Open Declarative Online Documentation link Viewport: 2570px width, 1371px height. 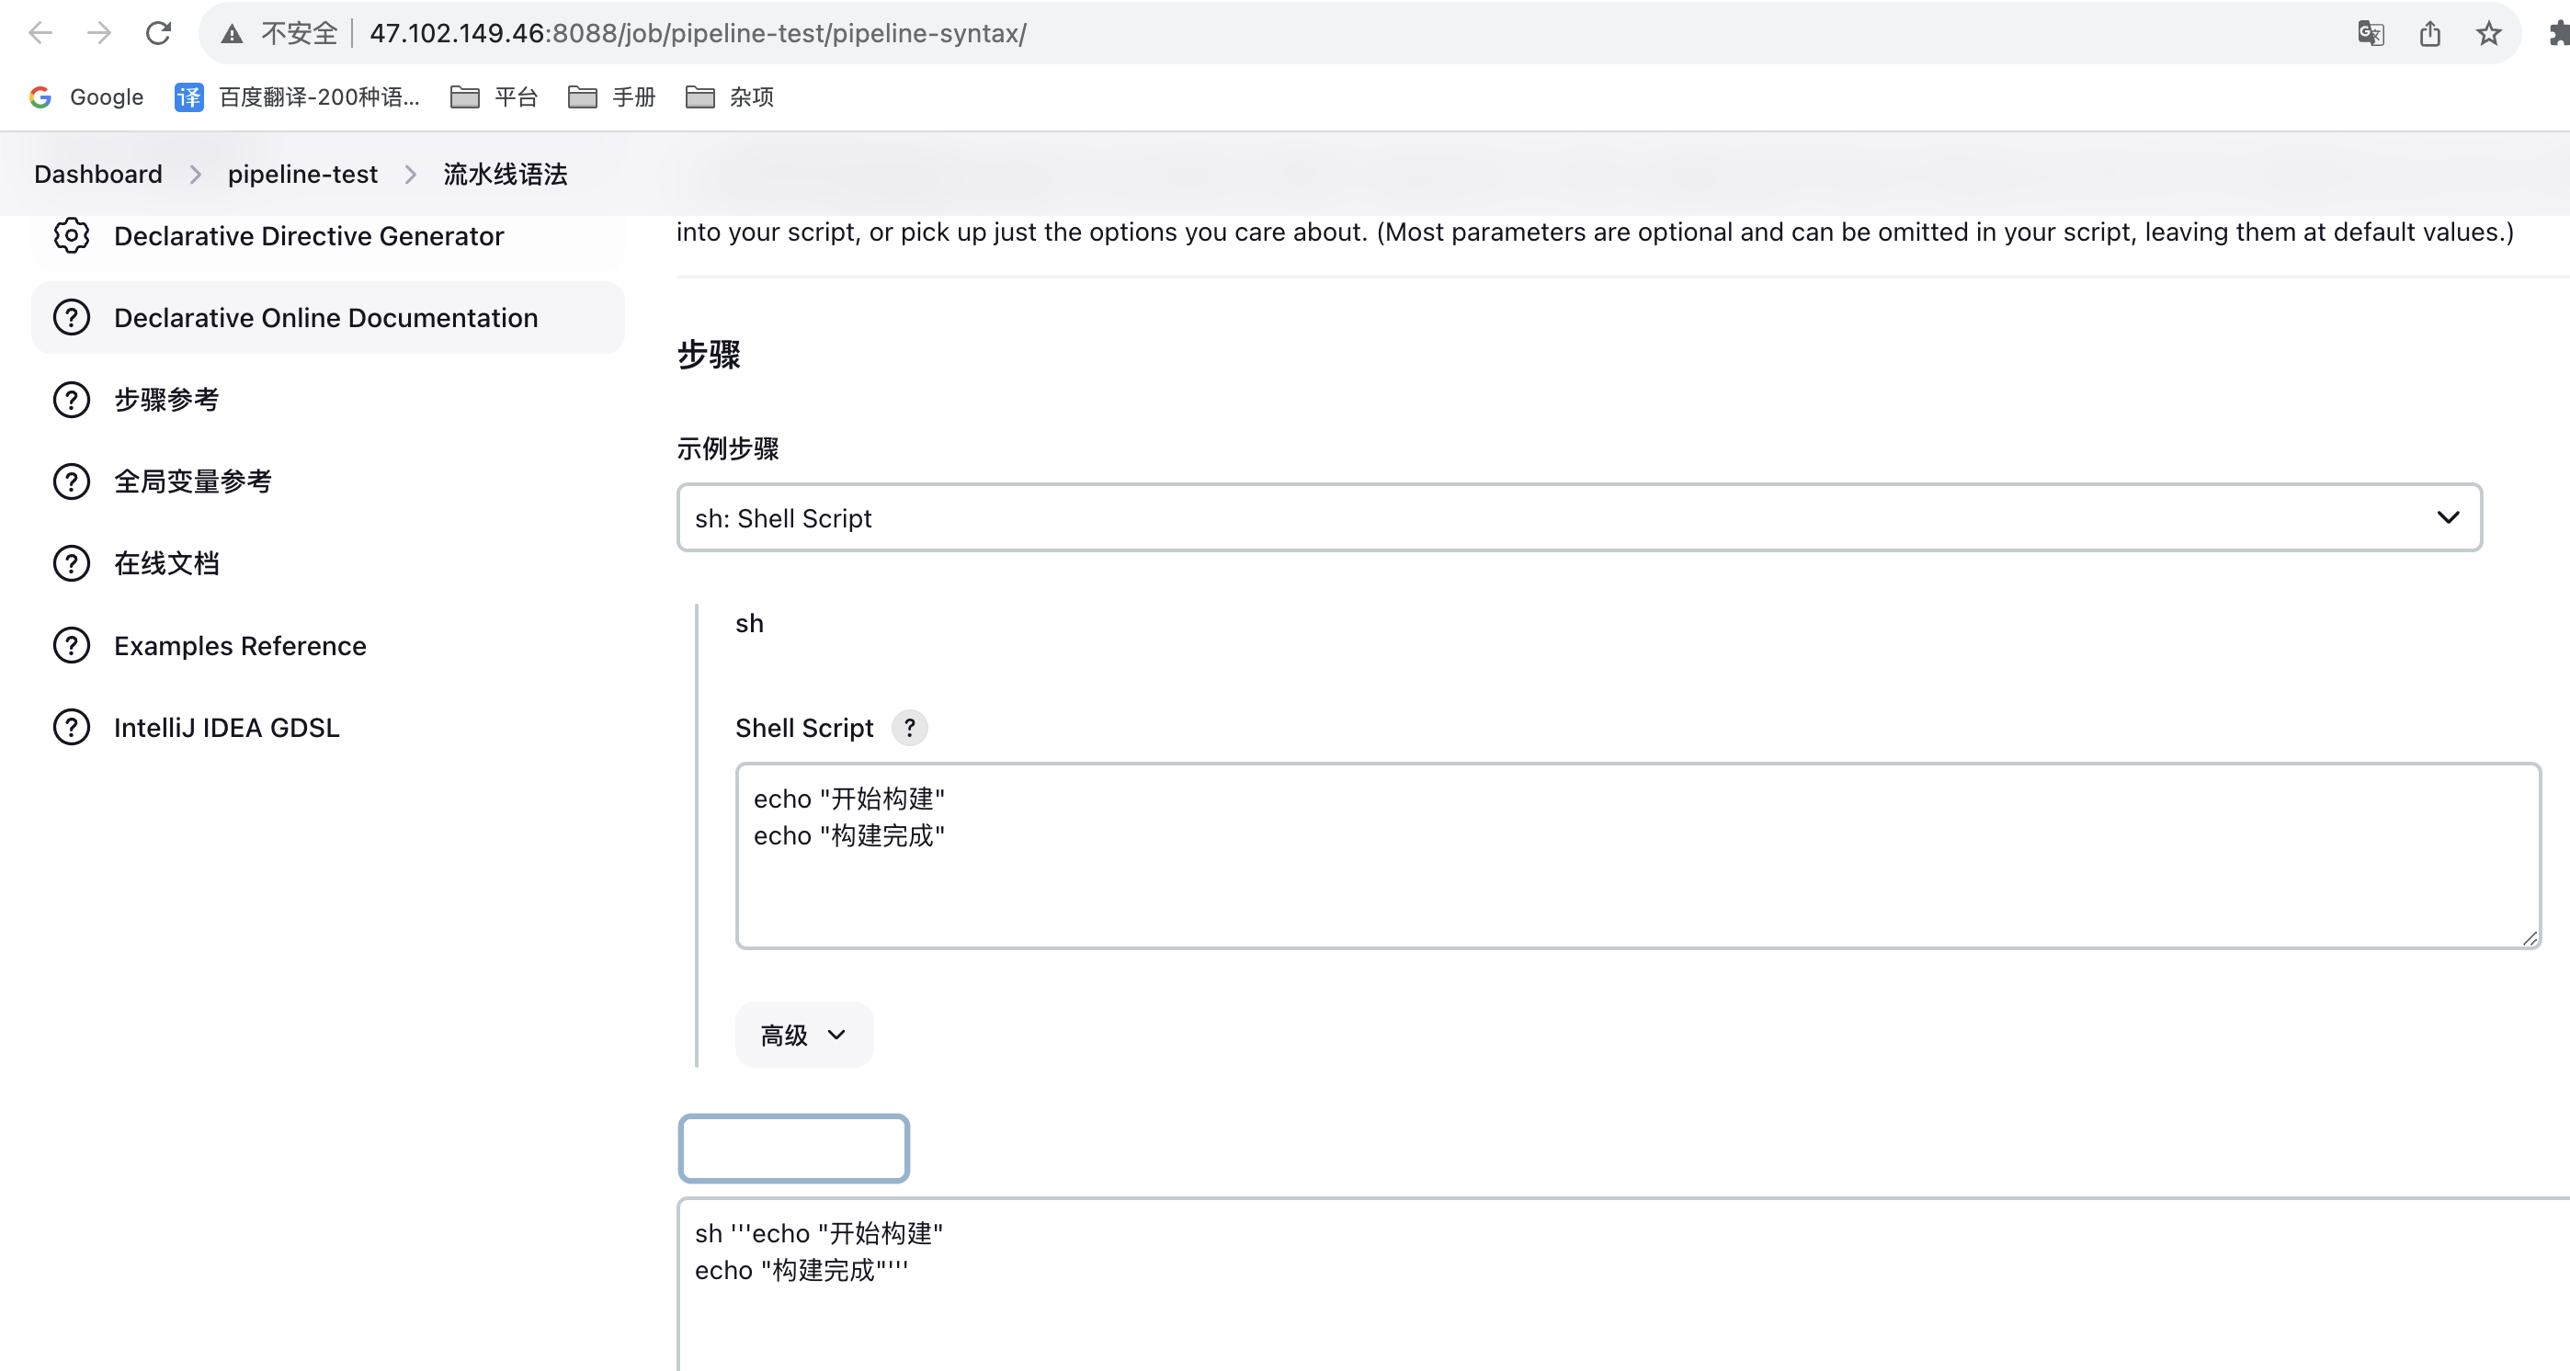tap(328, 317)
